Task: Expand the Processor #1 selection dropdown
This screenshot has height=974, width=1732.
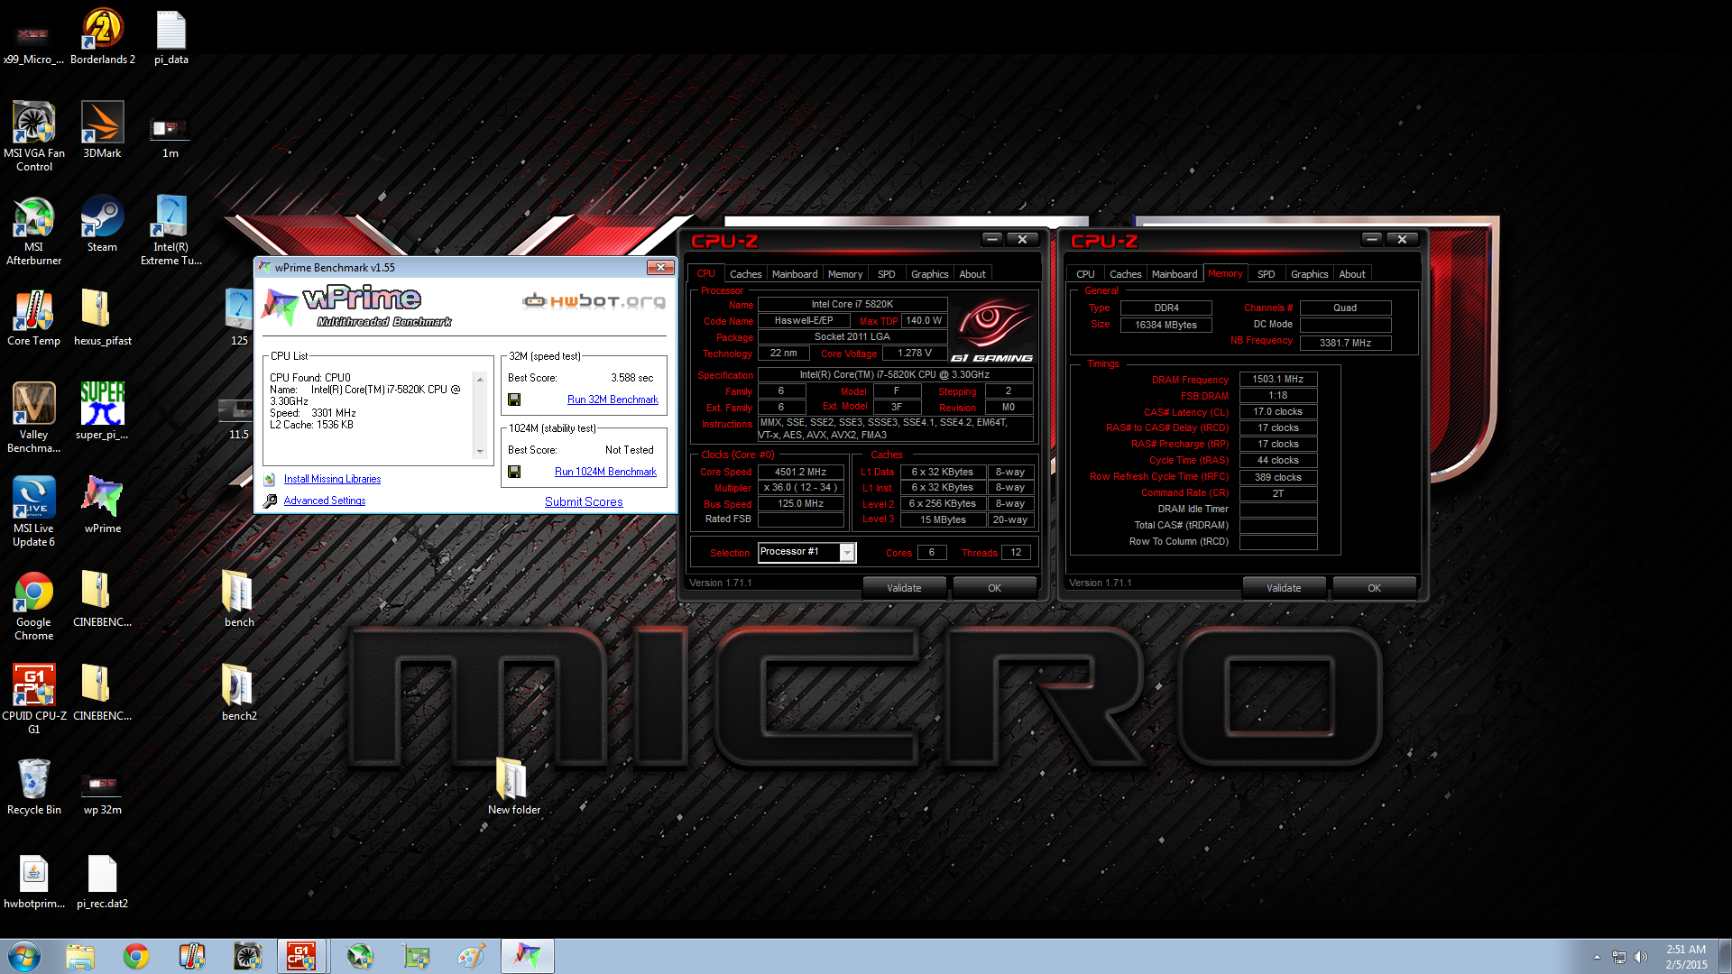Action: pyautogui.click(x=847, y=552)
